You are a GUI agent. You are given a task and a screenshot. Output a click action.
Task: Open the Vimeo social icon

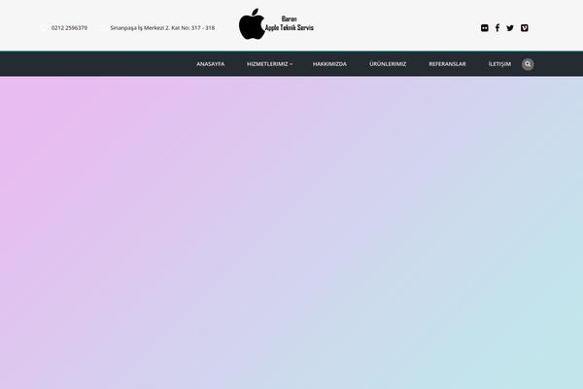tap(525, 28)
